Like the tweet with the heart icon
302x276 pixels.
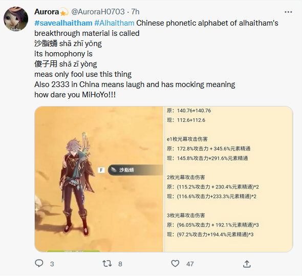[x=175, y=264]
